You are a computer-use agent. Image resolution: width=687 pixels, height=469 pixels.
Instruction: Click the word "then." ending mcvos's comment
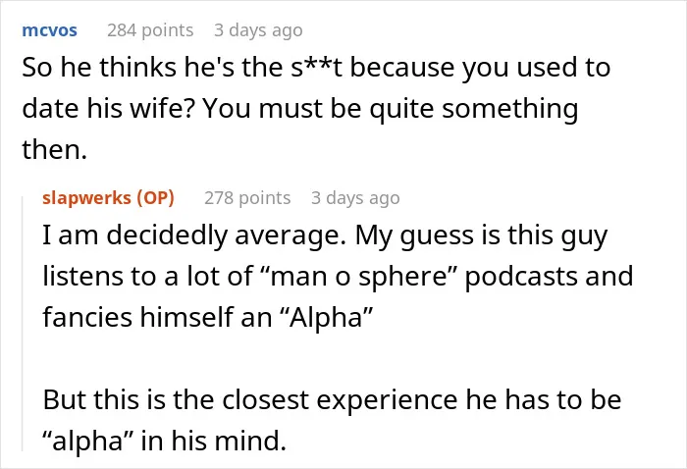pyautogui.click(x=54, y=149)
